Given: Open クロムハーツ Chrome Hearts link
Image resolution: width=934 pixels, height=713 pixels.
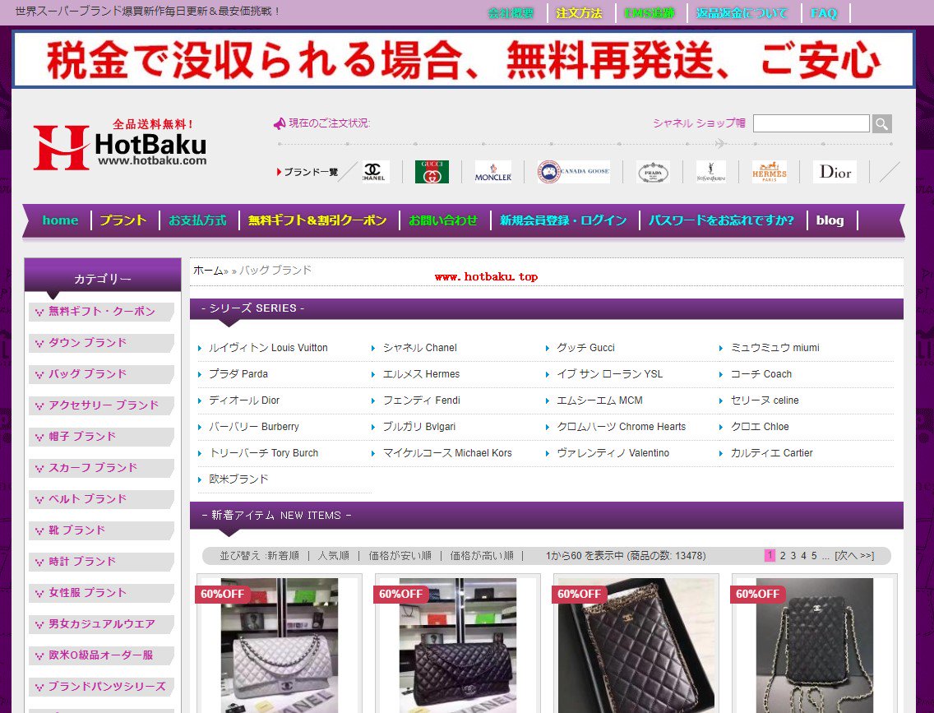Looking at the screenshot, I should click(x=622, y=427).
